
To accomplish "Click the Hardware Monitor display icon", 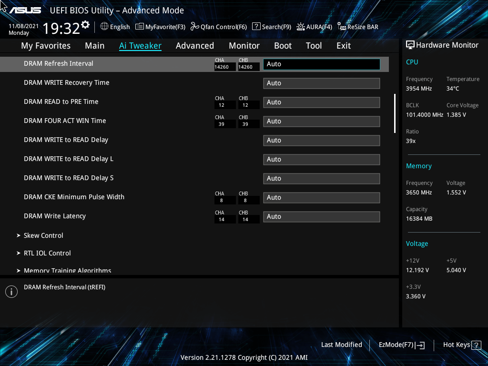I will [410, 45].
